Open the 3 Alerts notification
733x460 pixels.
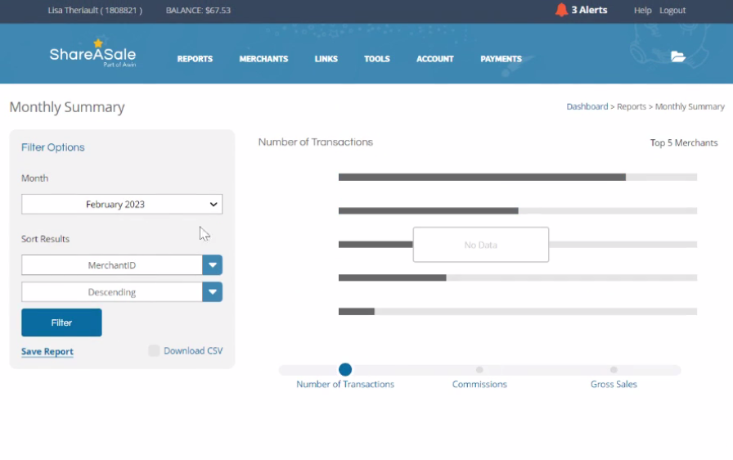tap(589, 10)
